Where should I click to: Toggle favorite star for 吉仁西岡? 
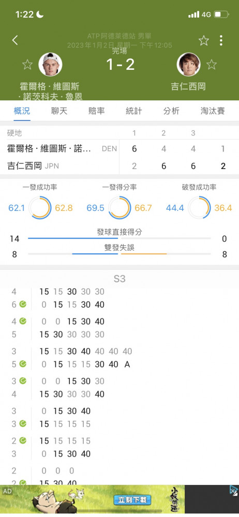click(212, 64)
